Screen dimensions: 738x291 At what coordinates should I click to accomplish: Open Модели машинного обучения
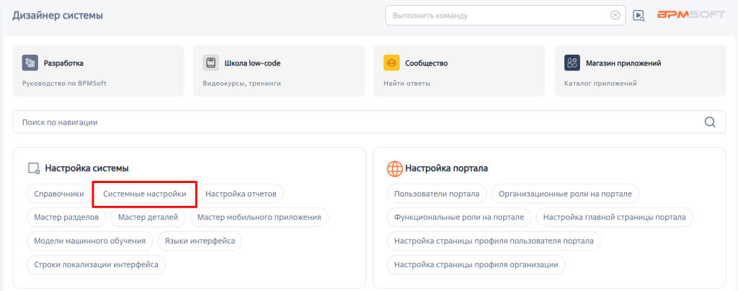coord(90,241)
